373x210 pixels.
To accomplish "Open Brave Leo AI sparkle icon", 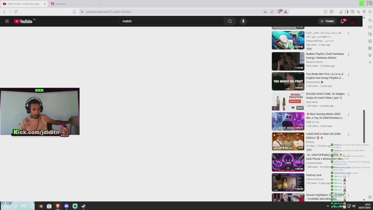I will point(358,12).
